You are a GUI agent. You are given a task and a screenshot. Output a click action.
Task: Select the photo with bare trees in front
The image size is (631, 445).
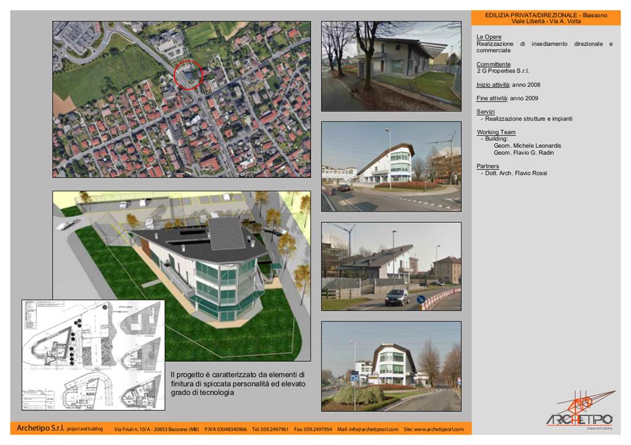point(391,66)
